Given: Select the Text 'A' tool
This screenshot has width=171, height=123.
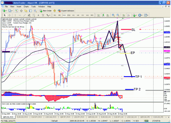Looking at the screenshot, I should coord(38,15).
